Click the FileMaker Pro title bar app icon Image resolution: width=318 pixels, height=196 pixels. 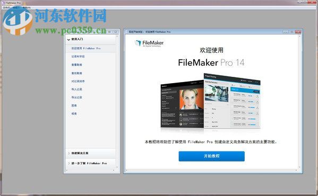point(3,3)
